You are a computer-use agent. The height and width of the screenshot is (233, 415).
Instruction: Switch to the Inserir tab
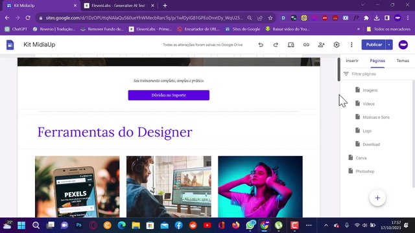coord(352,61)
